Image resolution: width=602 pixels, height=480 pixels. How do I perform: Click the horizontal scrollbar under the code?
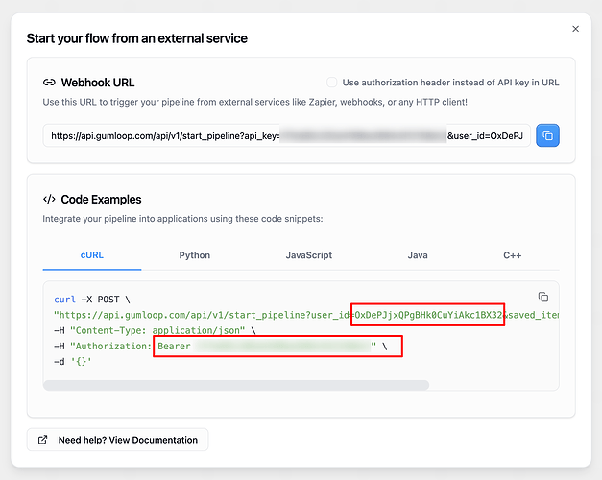tap(236, 386)
